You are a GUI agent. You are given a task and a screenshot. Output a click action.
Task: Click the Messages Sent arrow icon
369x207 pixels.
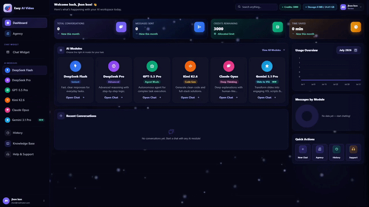[x=199, y=27]
